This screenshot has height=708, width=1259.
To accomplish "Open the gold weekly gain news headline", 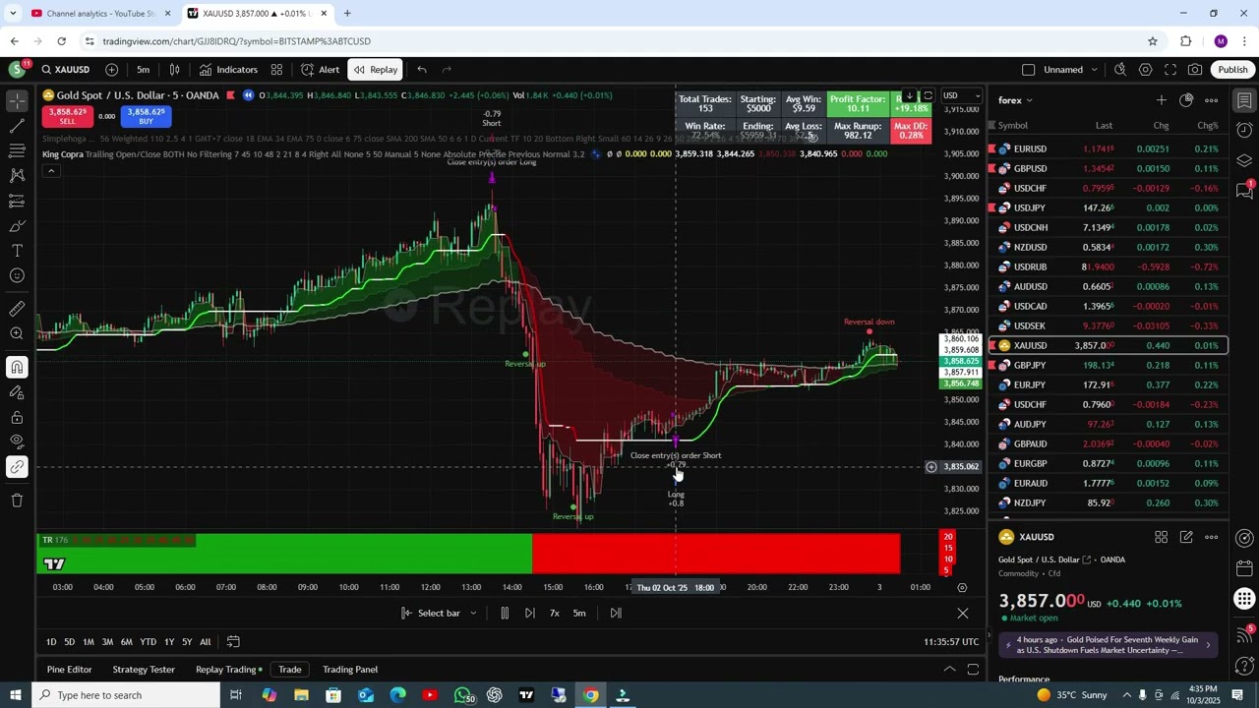I will pyautogui.click(x=1109, y=645).
